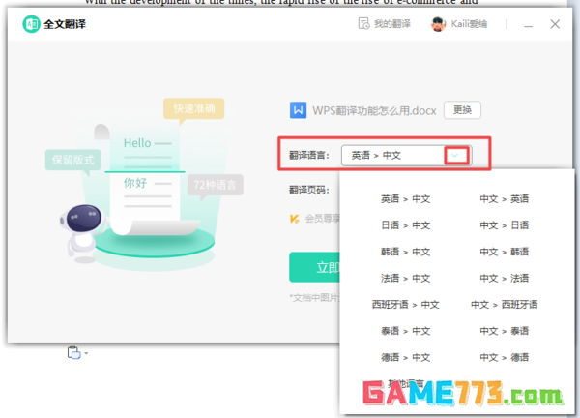Select 西班牙语 > 中文 option
Viewport: 580px width, 418px height.
click(406, 305)
